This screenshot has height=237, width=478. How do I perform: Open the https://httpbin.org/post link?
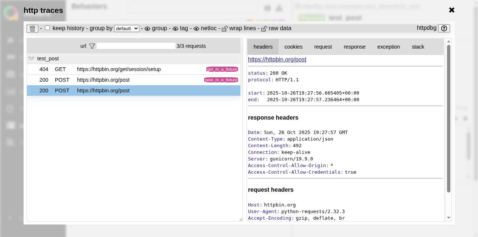click(277, 59)
